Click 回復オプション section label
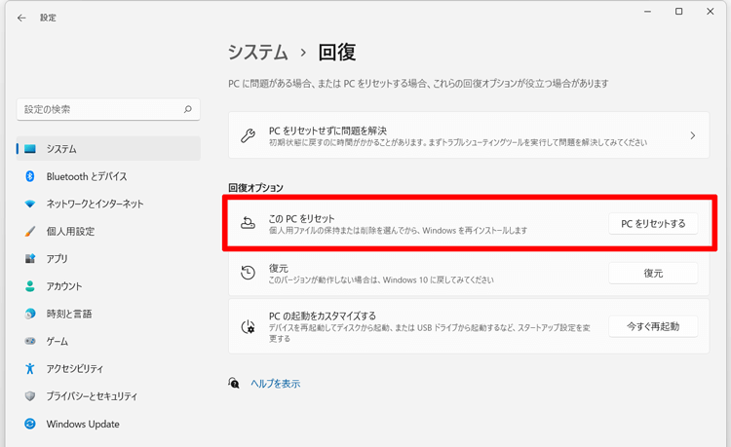Image resolution: width=731 pixels, height=447 pixels. click(255, 188)
